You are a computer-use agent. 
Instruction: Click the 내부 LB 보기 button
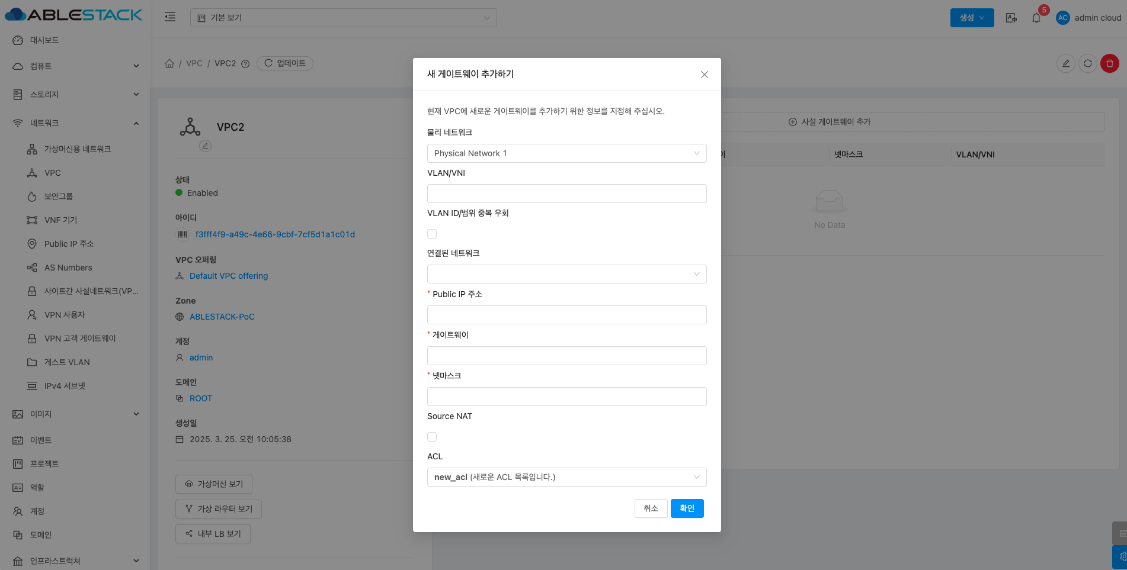click(213, 534)
